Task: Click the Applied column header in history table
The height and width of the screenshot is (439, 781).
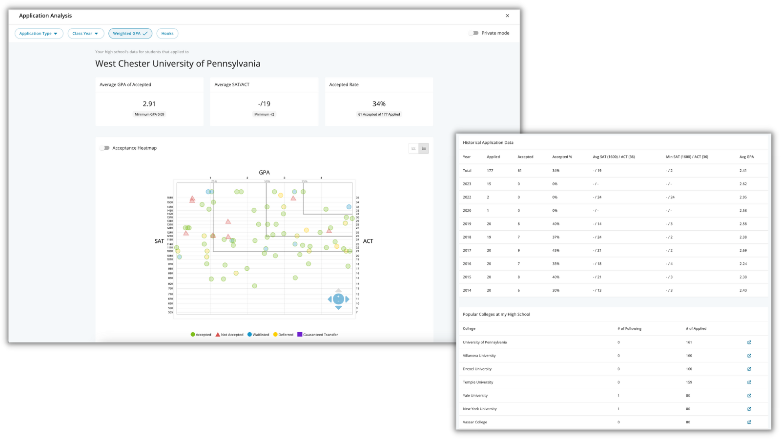Action: click(493, 157)
